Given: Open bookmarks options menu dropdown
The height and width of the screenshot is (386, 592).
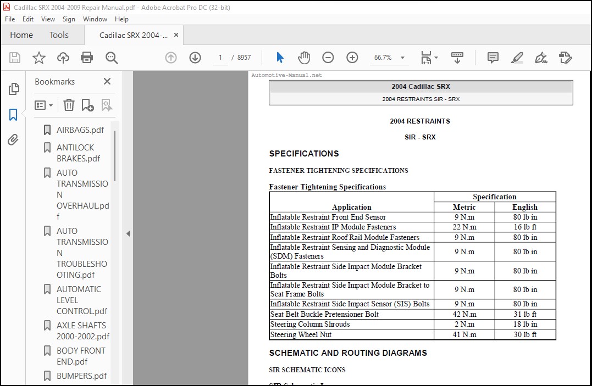Looking at the screenshot, I should [43, 105].
